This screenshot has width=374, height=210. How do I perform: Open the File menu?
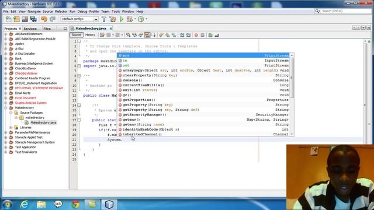coord(6,12)
